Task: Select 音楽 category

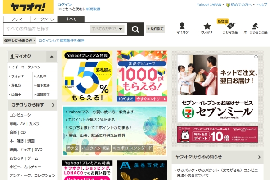Action: click(x=13, y=132)
